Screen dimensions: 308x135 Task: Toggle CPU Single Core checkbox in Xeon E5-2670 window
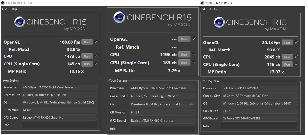pos(296,64)
